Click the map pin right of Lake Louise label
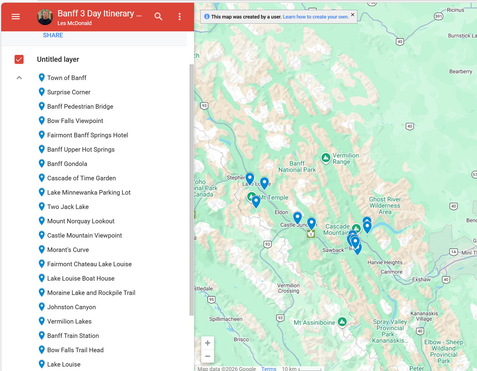Viewport: 477px width, 371px height. [264, 183]
